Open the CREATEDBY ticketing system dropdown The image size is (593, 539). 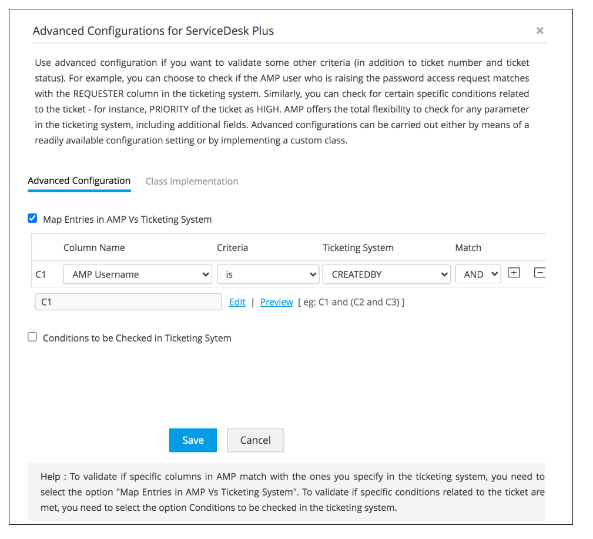tap(386, 274)
